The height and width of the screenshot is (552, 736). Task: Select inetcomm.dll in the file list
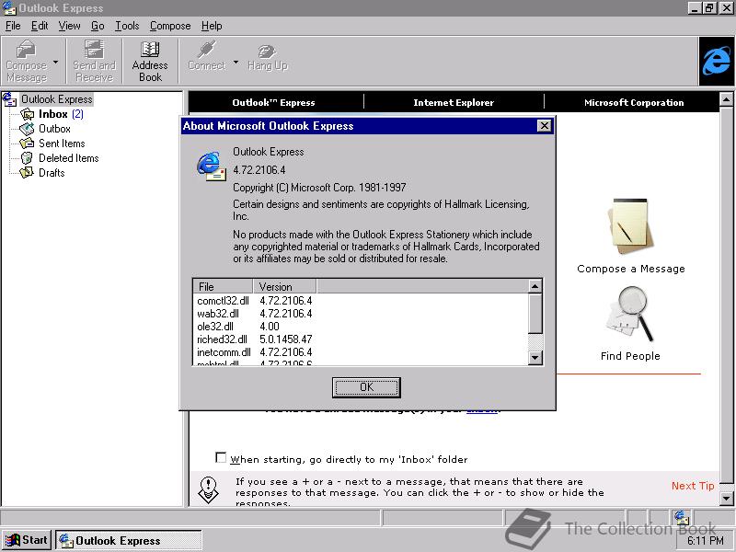[x=224, y=352]
